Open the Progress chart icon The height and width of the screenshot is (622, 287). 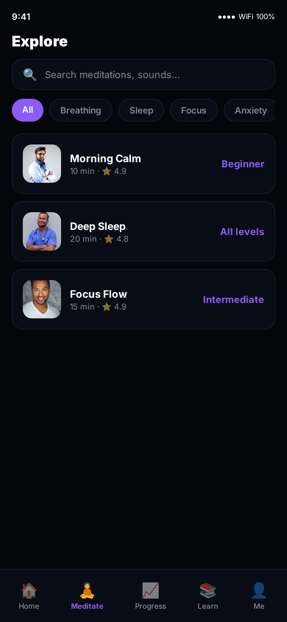click(x=150, y=590)
